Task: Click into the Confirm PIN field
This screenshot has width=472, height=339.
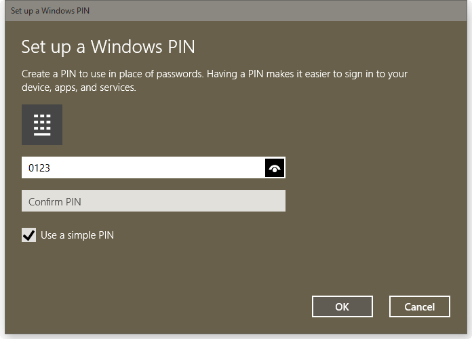Action: pyautogui.click(x=153, y=201)
